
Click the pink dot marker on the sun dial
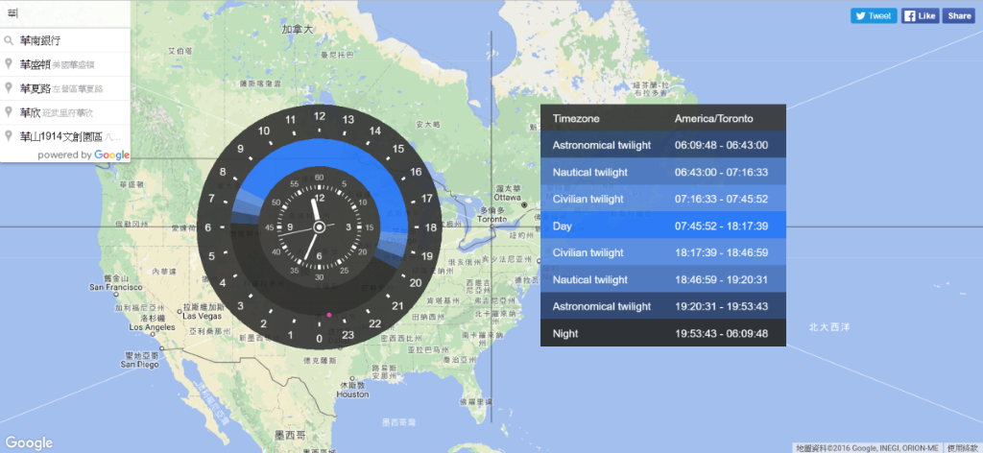coord(328,314)
